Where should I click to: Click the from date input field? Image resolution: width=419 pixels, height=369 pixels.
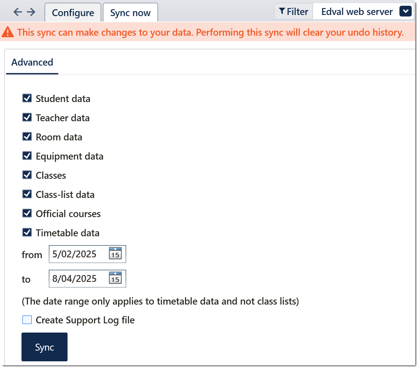78,254
